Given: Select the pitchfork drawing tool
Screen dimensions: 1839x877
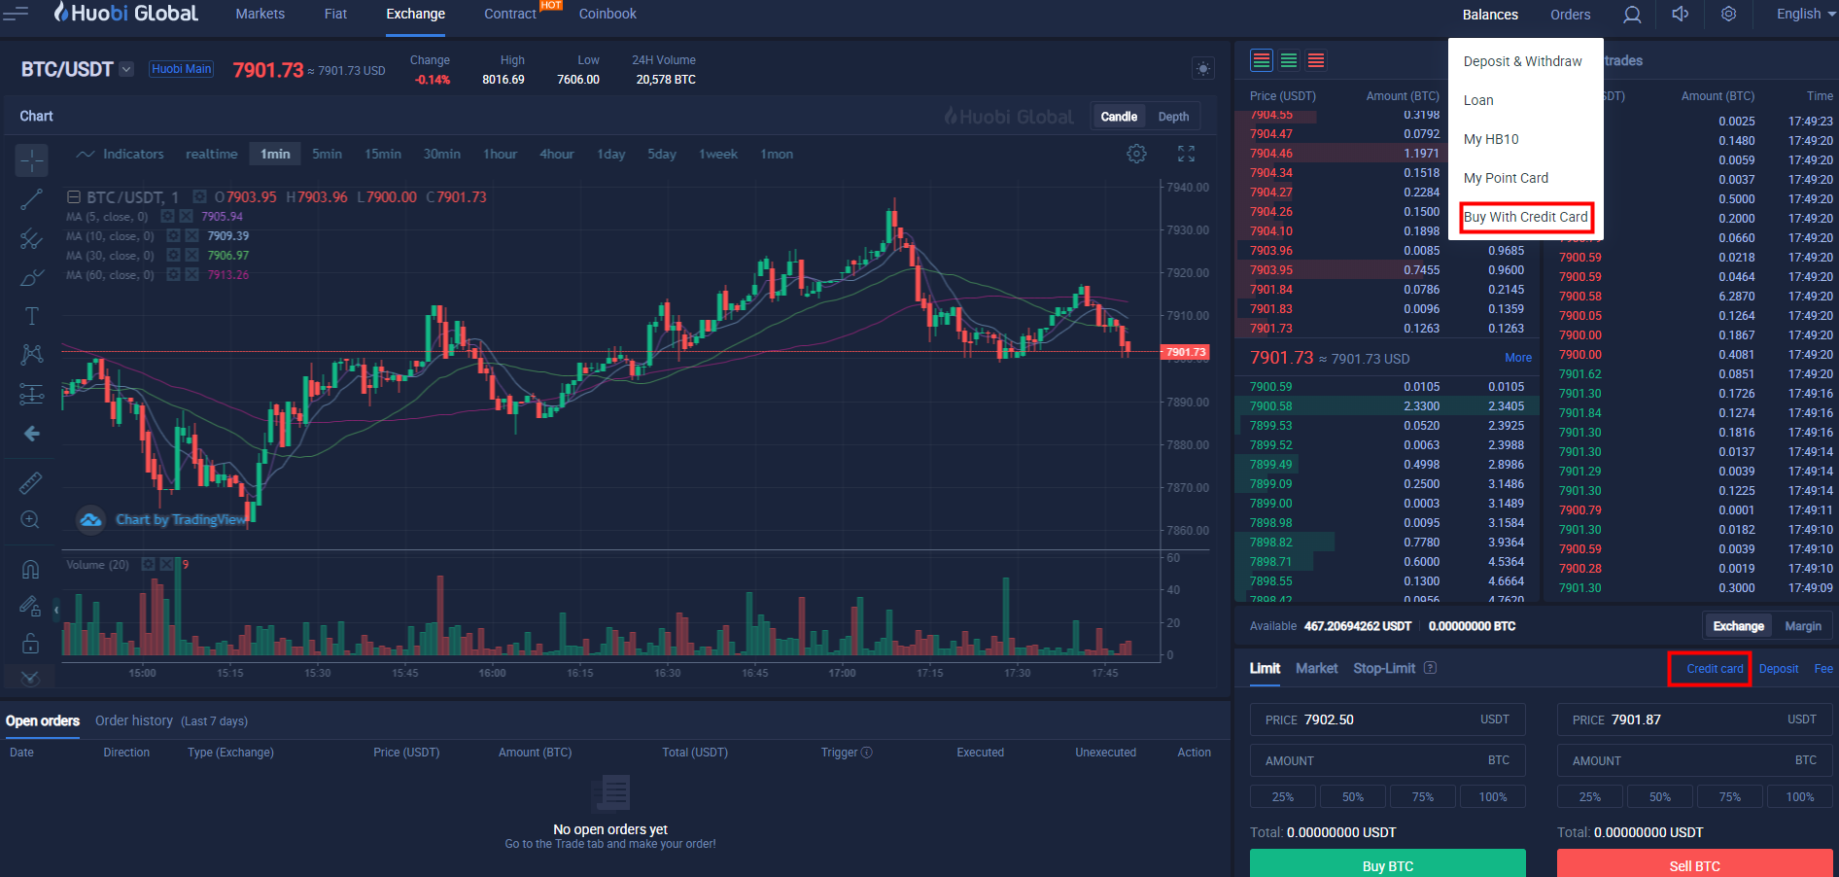Looking at the screenshot, I should tap(31, 238).
